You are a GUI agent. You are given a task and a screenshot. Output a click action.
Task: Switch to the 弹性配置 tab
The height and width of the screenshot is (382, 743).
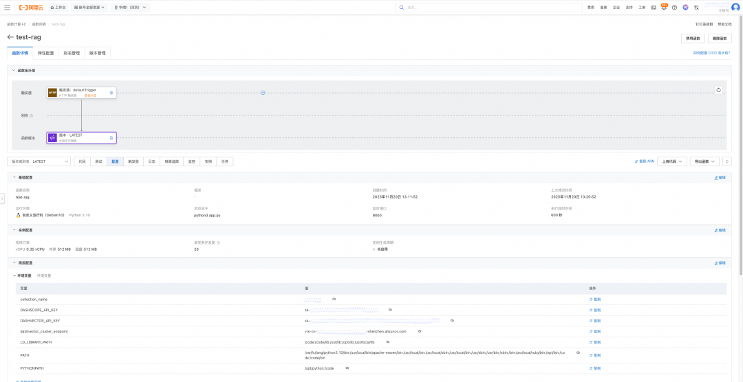[x=46, y=53]
